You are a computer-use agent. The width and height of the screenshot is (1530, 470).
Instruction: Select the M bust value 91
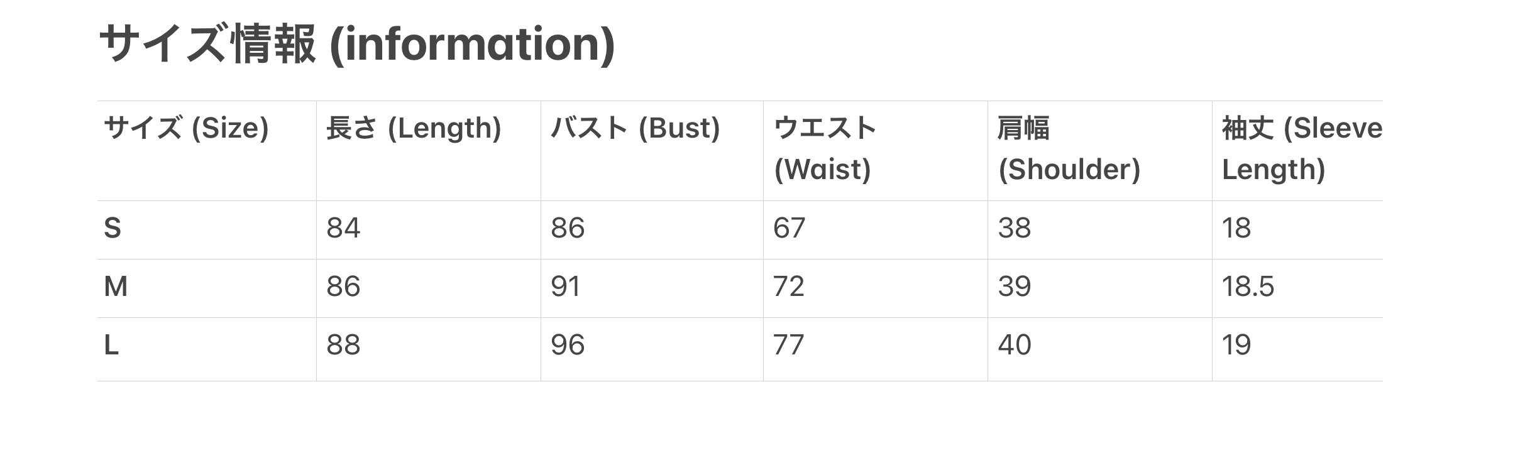click(566, 287)
